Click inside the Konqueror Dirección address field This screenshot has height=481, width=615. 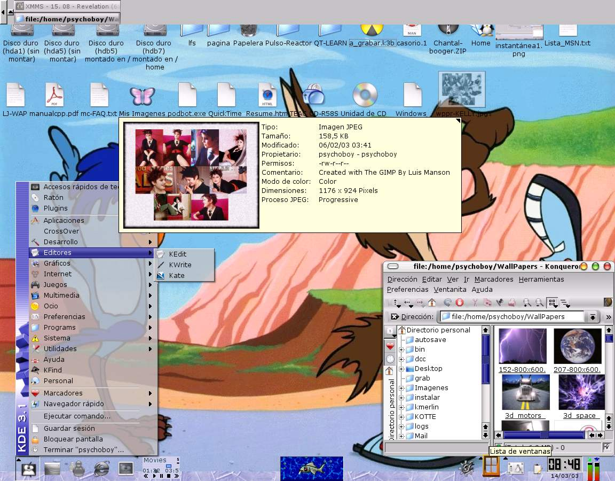(x=512, y=316)
